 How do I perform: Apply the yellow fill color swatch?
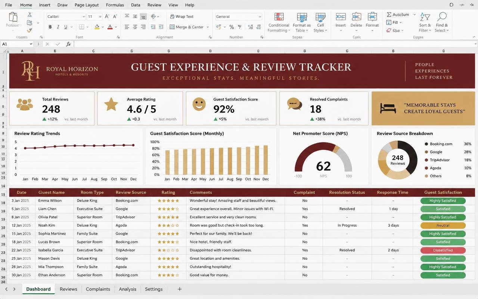click(97, 27)
